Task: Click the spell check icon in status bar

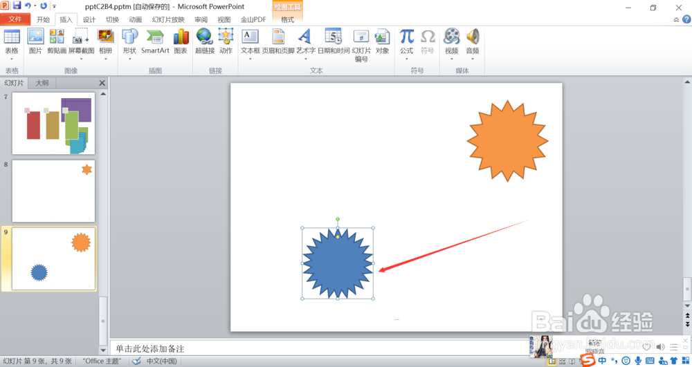Action: (136, 361)
